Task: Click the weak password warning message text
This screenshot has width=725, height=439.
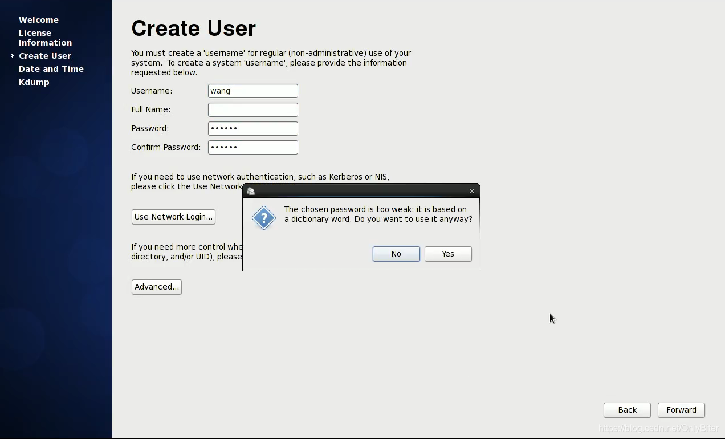Action: click(378, 214)
